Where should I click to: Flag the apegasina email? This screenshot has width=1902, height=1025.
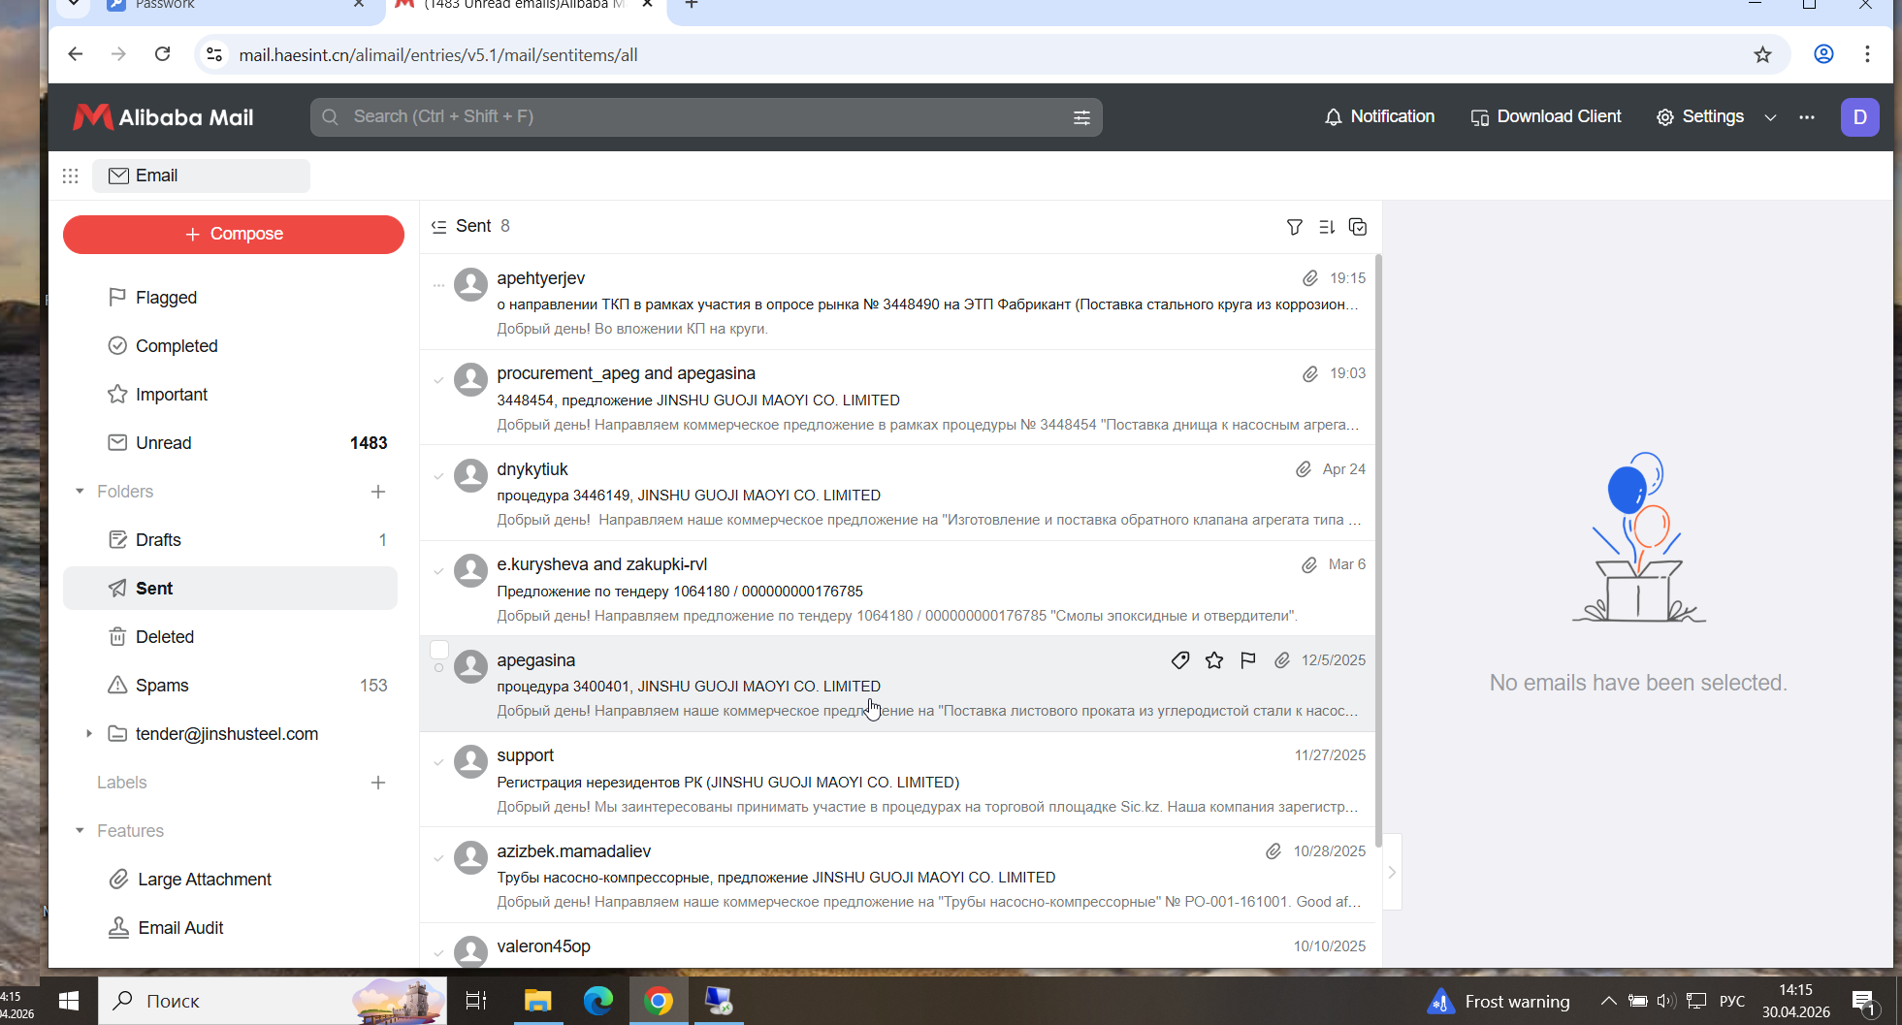tap(1248, 660)
